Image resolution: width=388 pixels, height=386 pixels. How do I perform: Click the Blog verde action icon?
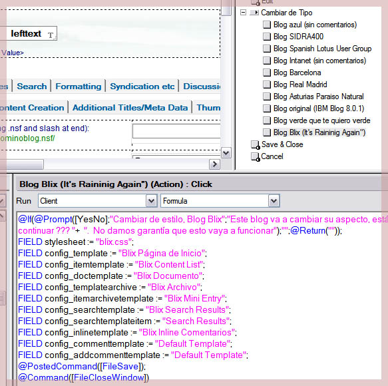pos(266,120)
